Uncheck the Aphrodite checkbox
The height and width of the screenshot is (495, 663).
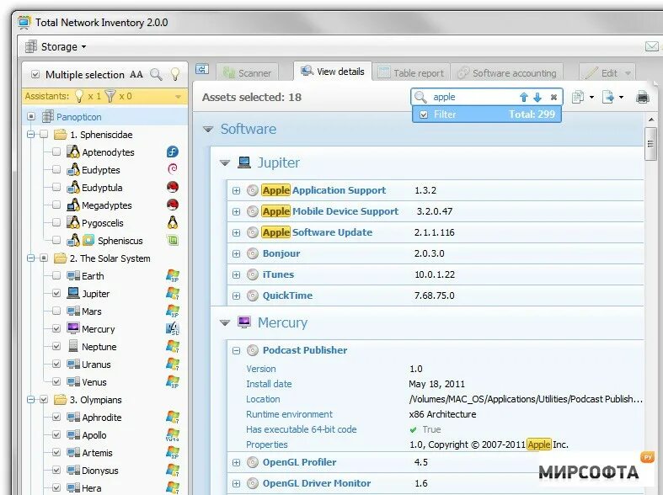(56, 417)
